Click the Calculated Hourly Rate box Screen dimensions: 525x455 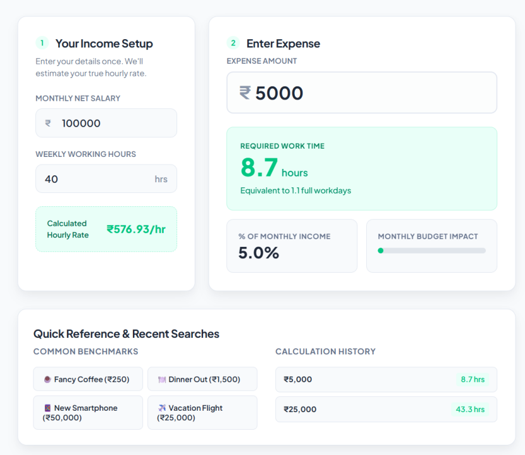click(106, 229)
